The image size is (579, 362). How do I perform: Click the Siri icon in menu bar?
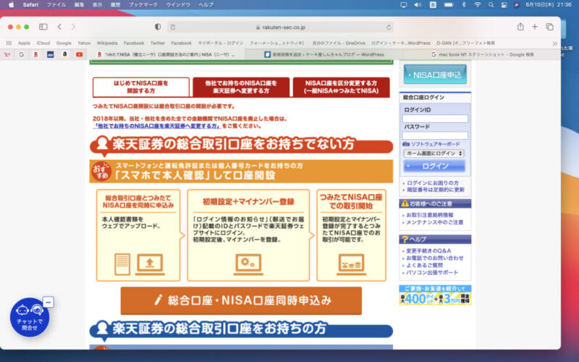tap(517, 5)
